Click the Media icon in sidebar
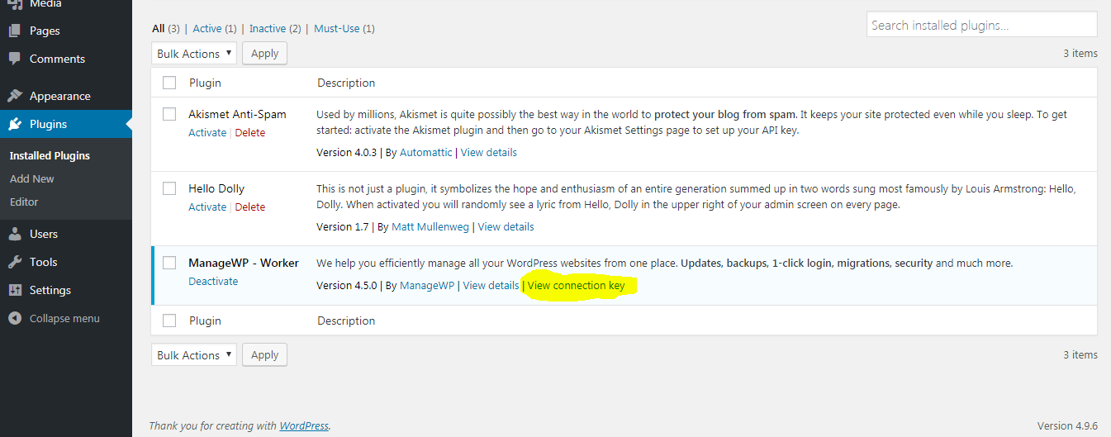Viewport: 1111px width, 437px height. (15, 4)
